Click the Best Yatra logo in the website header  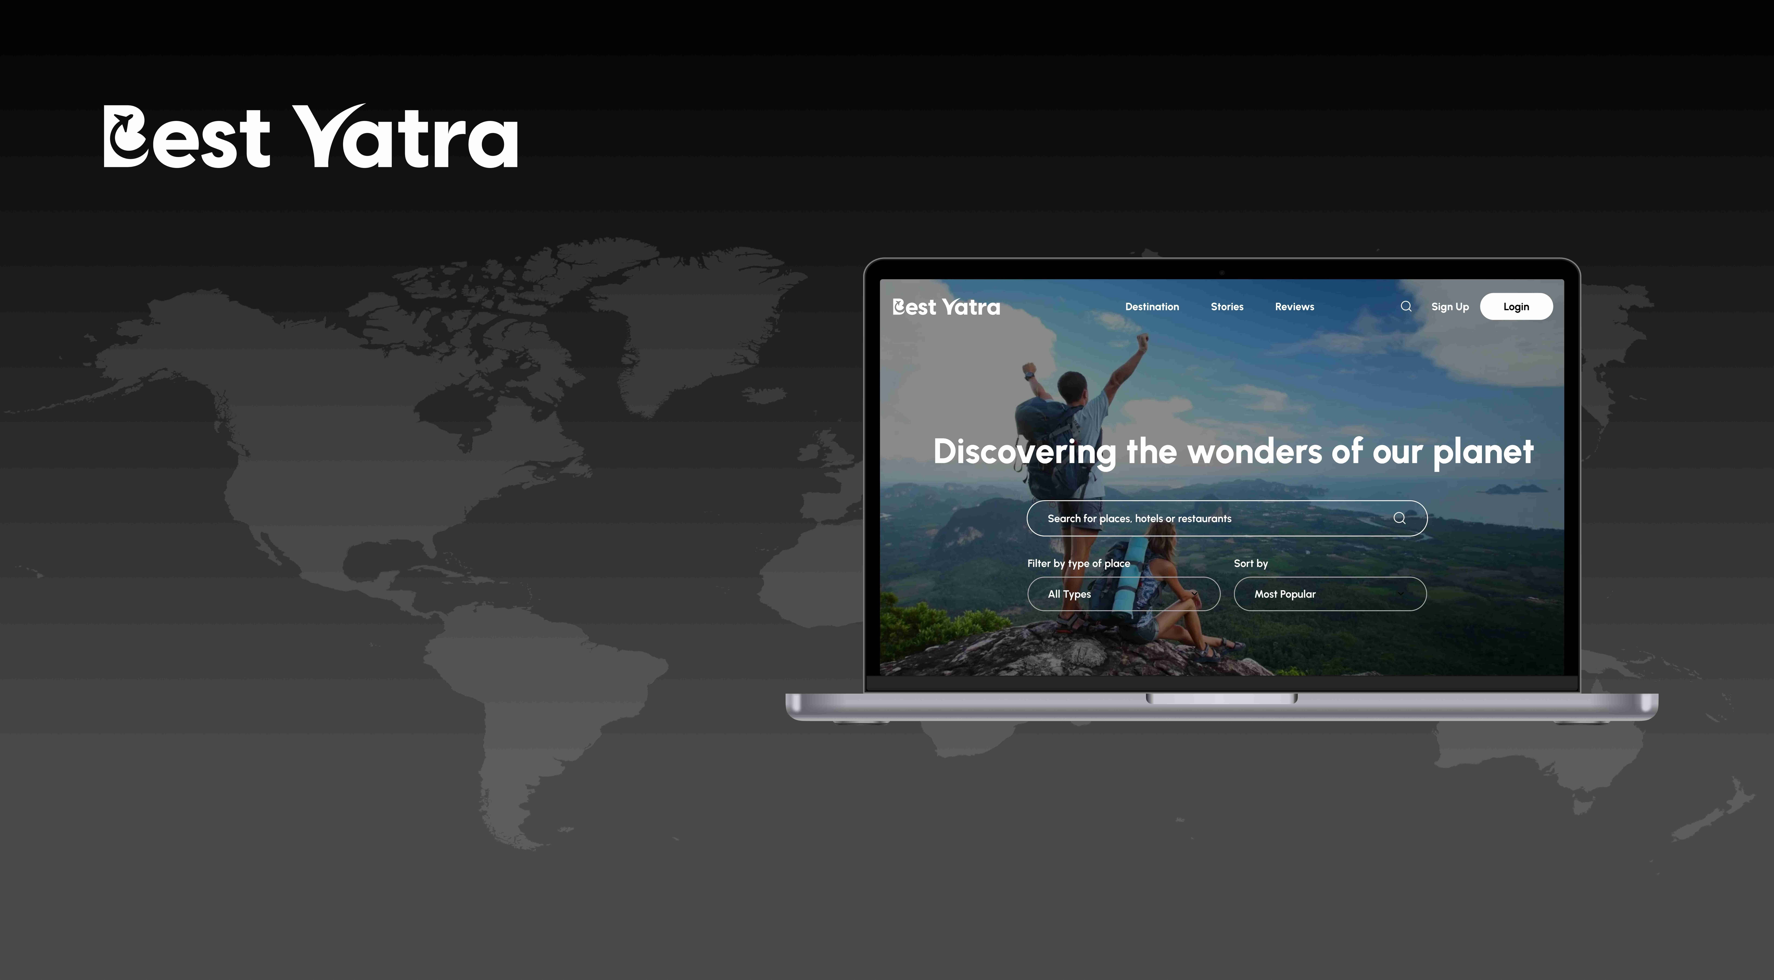[946, 307]
